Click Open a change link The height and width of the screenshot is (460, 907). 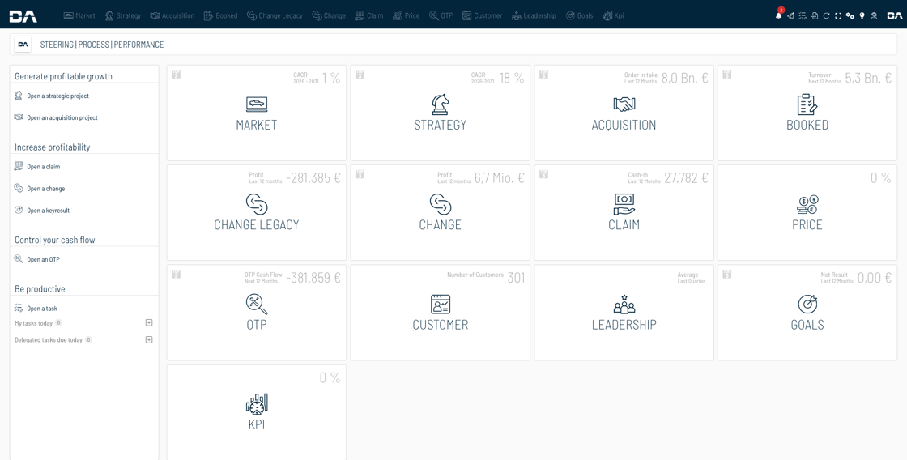pyautogui.click(x=45, y=189)
